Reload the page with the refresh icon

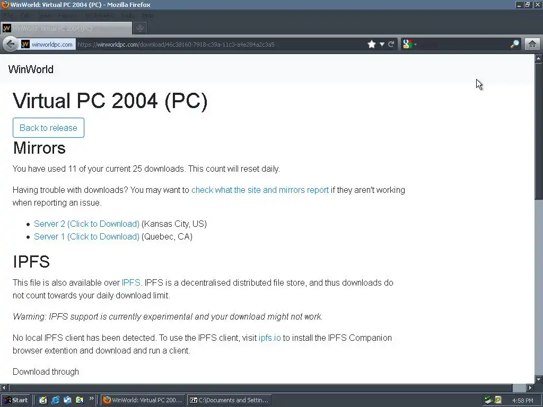point(391,45)
